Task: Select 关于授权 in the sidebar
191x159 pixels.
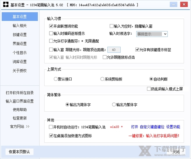Action: click(x=20, y=71)
